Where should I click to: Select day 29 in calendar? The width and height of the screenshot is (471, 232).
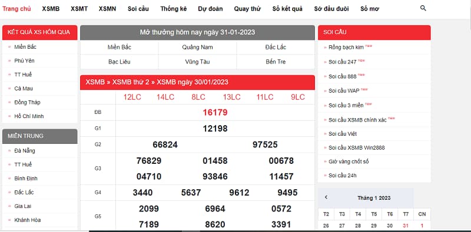(x=374, y=226)
